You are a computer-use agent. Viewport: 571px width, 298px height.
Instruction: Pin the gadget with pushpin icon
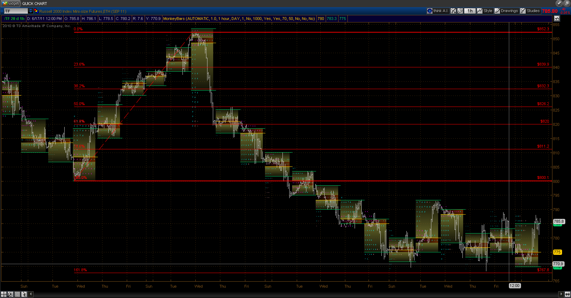[559, 3]
